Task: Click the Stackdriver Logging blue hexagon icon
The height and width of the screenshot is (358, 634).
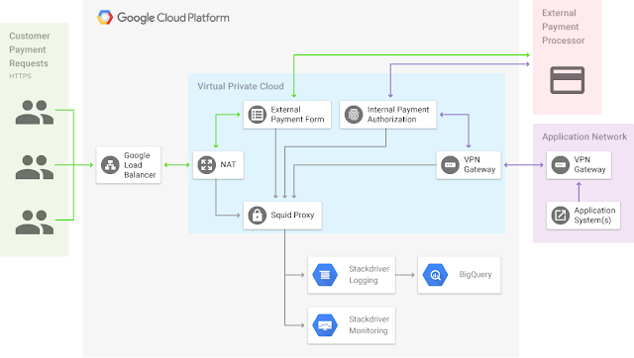Action: coord(325,275)
